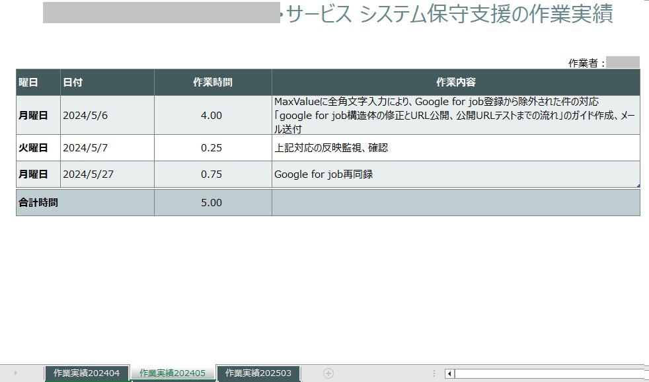Select the MaxValue work description cell
The width and height of the screenshot is (649, 382).
(456, 115)
